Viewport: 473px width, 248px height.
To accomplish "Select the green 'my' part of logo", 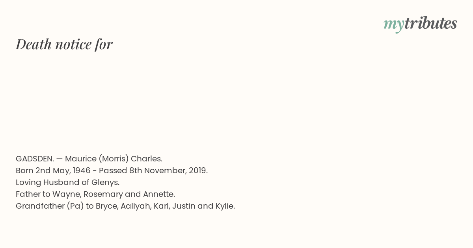I will point(394,26).
